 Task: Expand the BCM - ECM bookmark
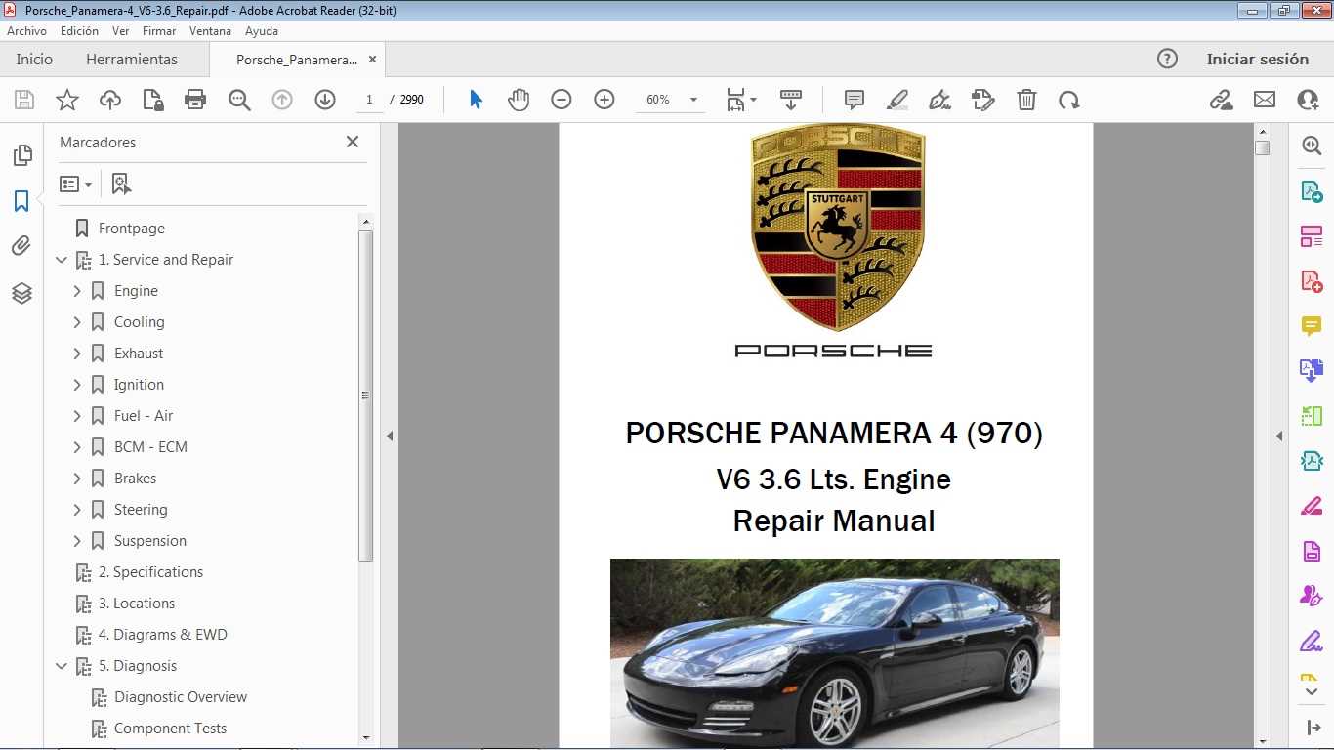[77, 447]
